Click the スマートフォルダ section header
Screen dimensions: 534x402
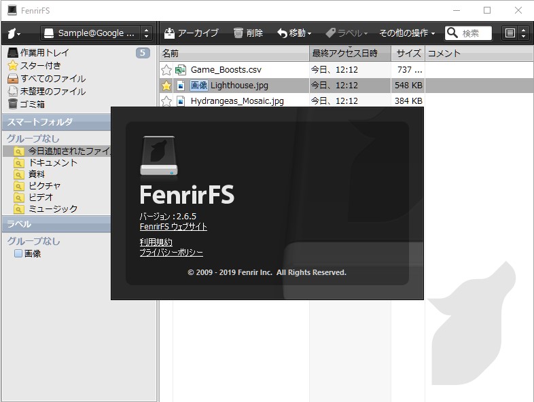click(x=56, y=122)
